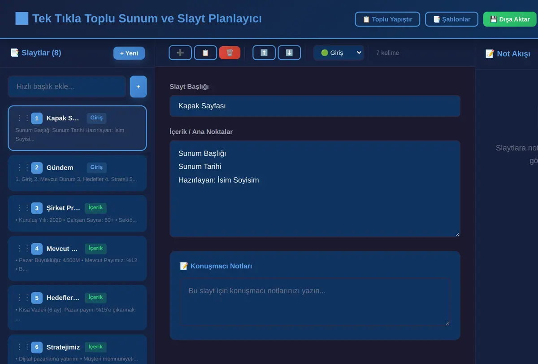The width and height of the screenshot is (538, 364).
Task: Select the Stratejimiz slide card
Action: [77, 350]
